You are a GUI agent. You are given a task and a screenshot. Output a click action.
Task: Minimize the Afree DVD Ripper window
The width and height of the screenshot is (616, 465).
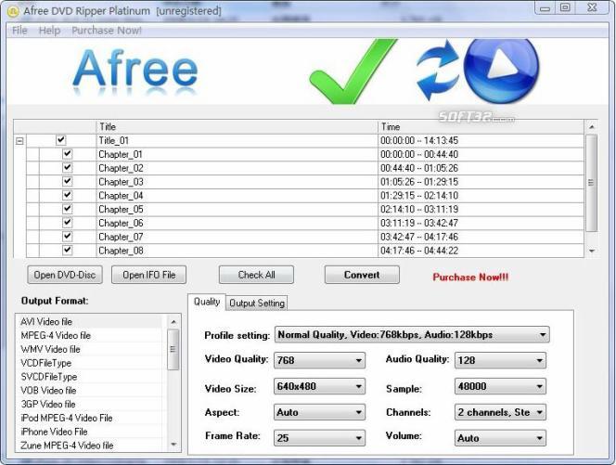[x=545, y=7]
